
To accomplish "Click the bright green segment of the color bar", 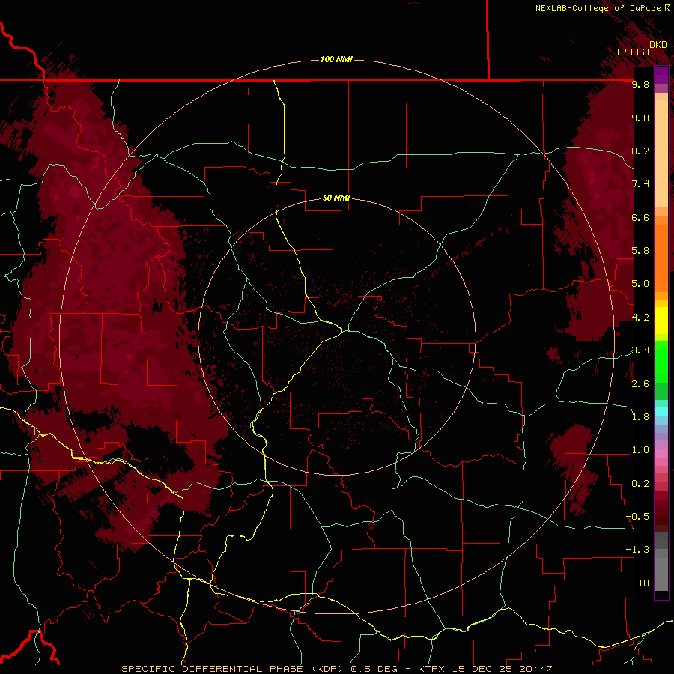I will click(661, 361).
